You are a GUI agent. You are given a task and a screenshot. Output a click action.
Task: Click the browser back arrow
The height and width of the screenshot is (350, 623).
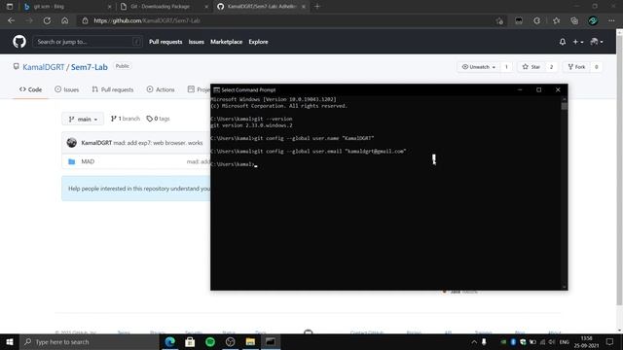[11, 20]
